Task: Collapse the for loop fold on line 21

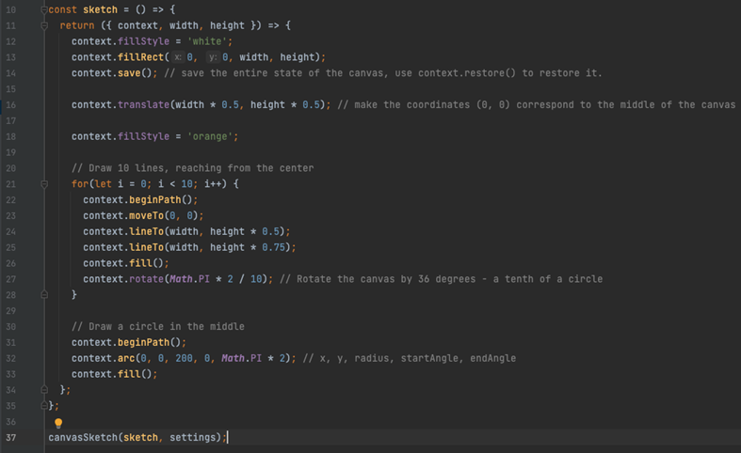Action: 44,184
